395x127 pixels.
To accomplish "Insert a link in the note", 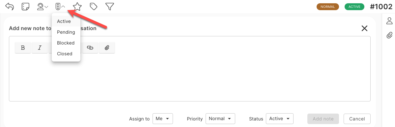I will [90, 47].
